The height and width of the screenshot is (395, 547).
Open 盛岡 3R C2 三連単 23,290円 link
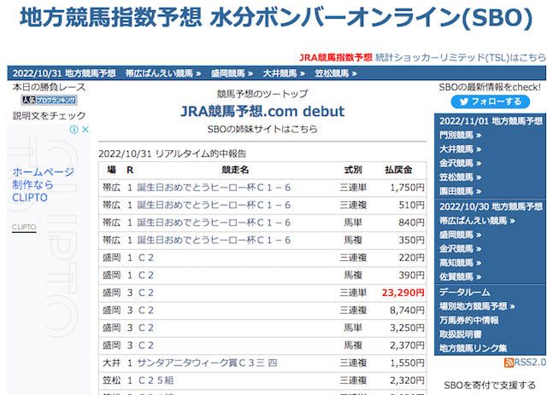pyautogui.click(x=146, y=293)
